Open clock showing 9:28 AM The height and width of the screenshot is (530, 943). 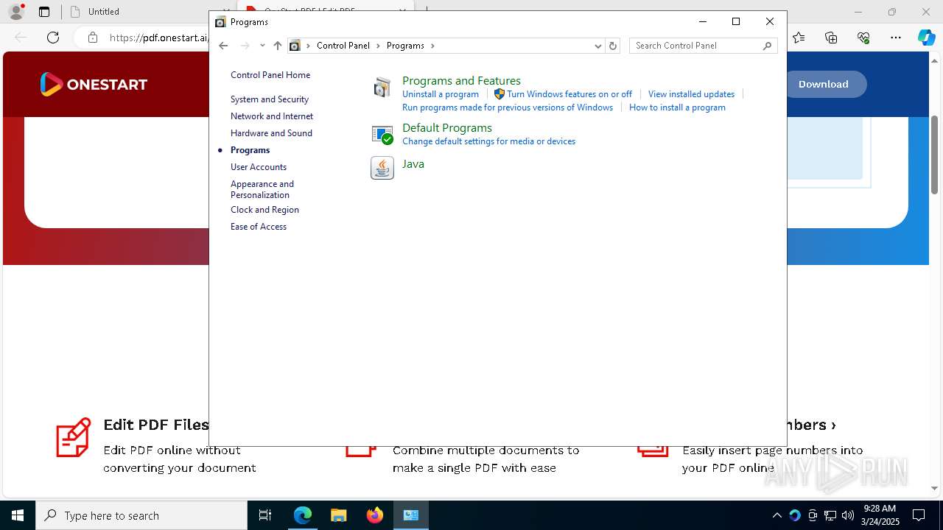(x=880, y=515)
